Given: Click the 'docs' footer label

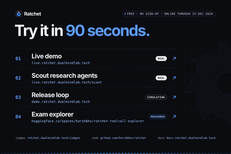Looking at the screenshot, I should 161,138.
